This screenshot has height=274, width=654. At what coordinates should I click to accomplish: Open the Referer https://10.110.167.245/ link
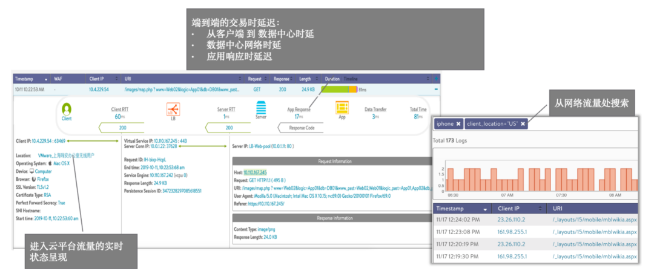click(x=266, y=203)
